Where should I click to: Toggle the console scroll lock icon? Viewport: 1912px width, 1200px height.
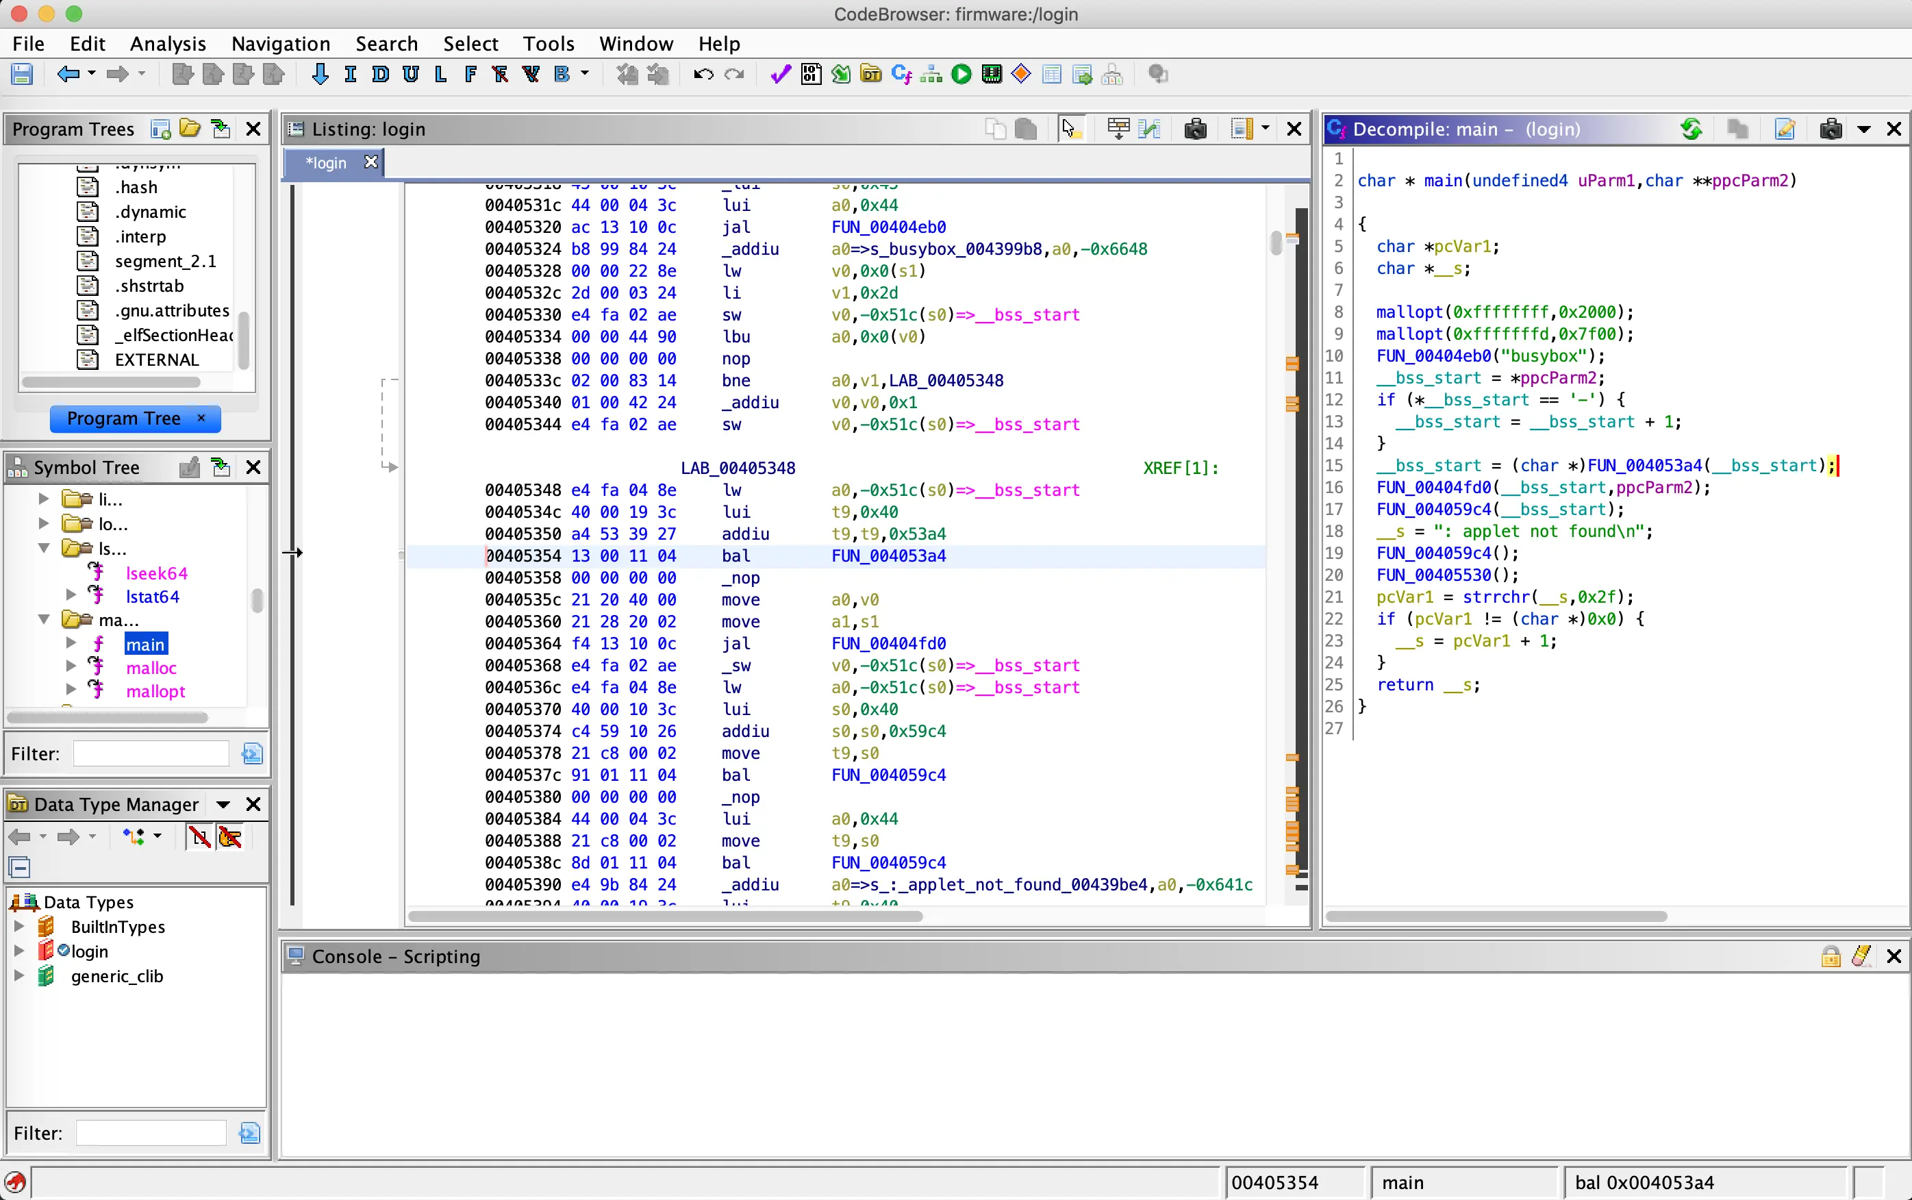[1831, 956]
